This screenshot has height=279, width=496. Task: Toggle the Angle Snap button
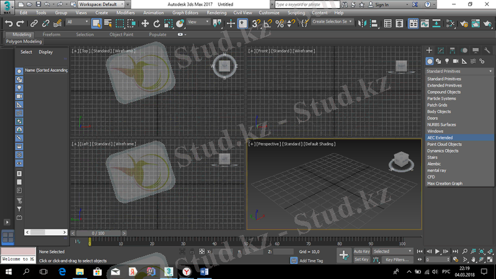coord(268,23)
